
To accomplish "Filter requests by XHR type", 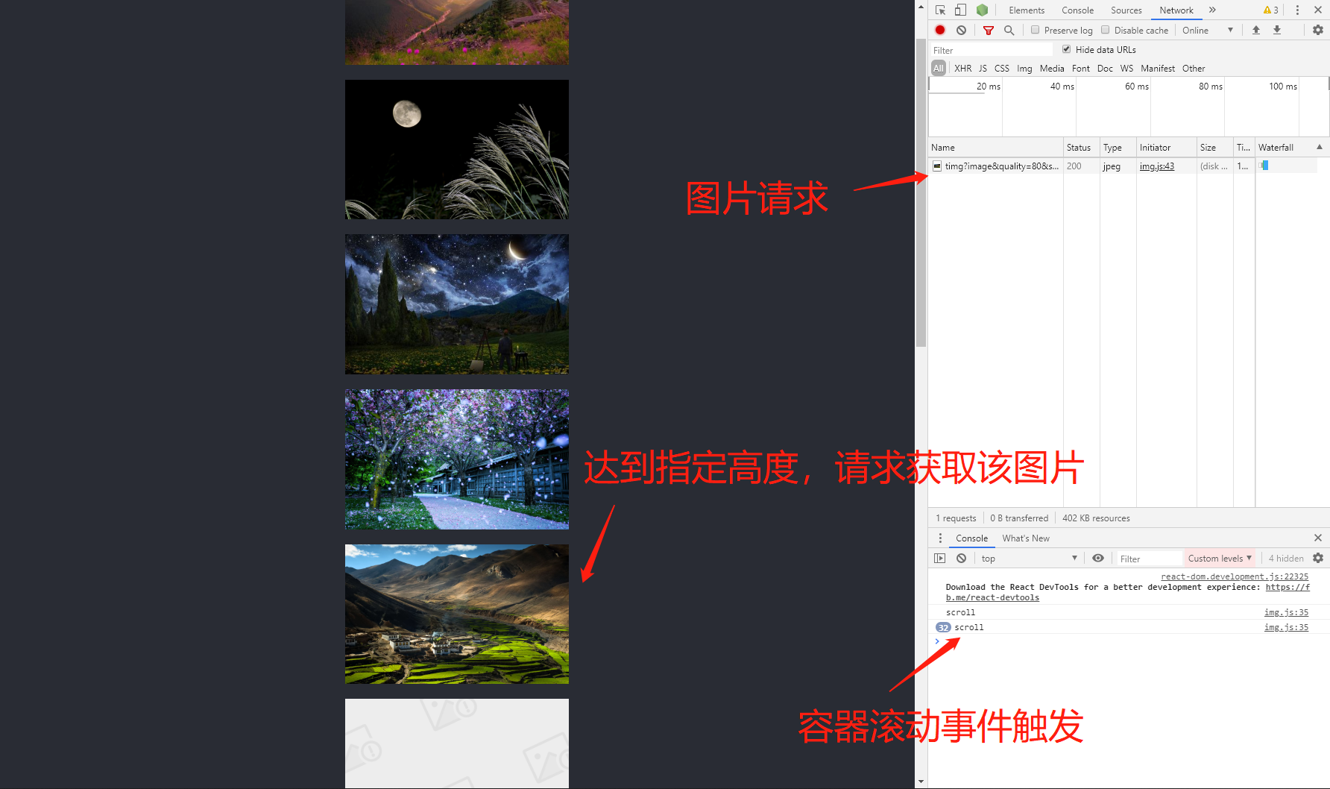I will (963, 69).
